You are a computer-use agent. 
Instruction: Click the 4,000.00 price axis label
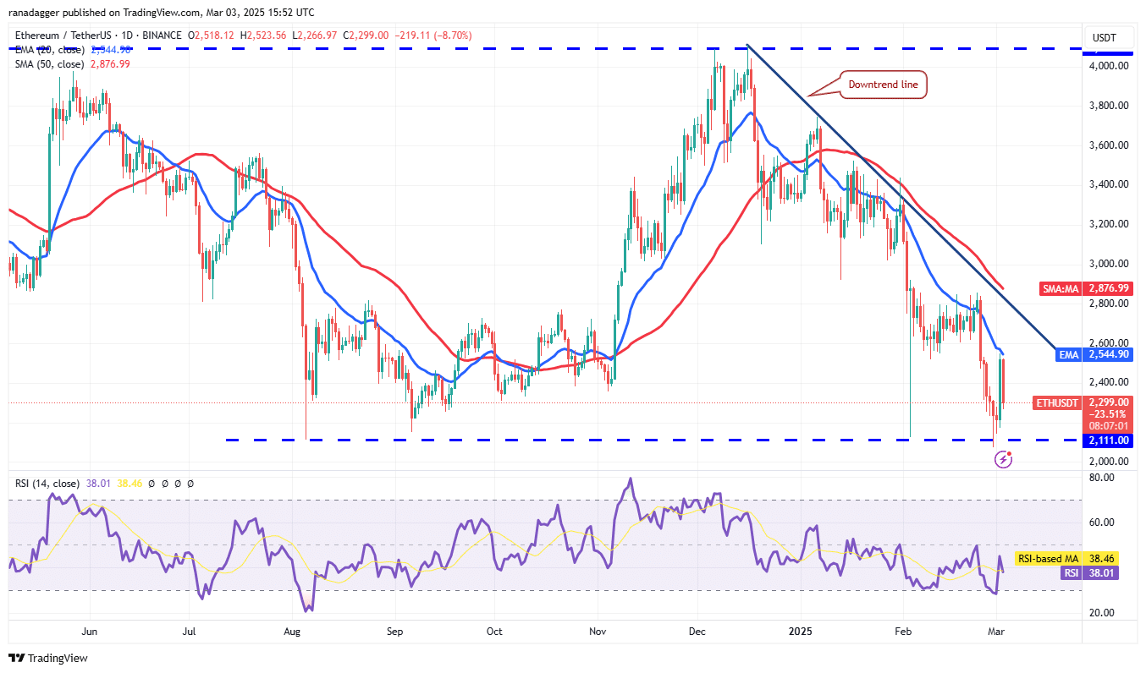tap(1109, 66)
